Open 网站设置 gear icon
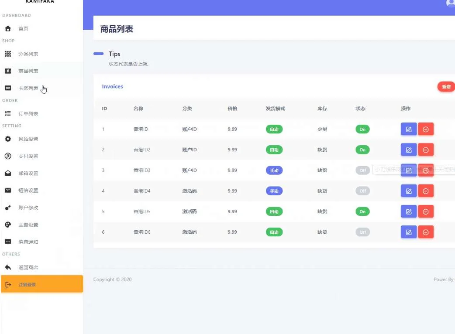455x334 pixels. coord(8,139)
